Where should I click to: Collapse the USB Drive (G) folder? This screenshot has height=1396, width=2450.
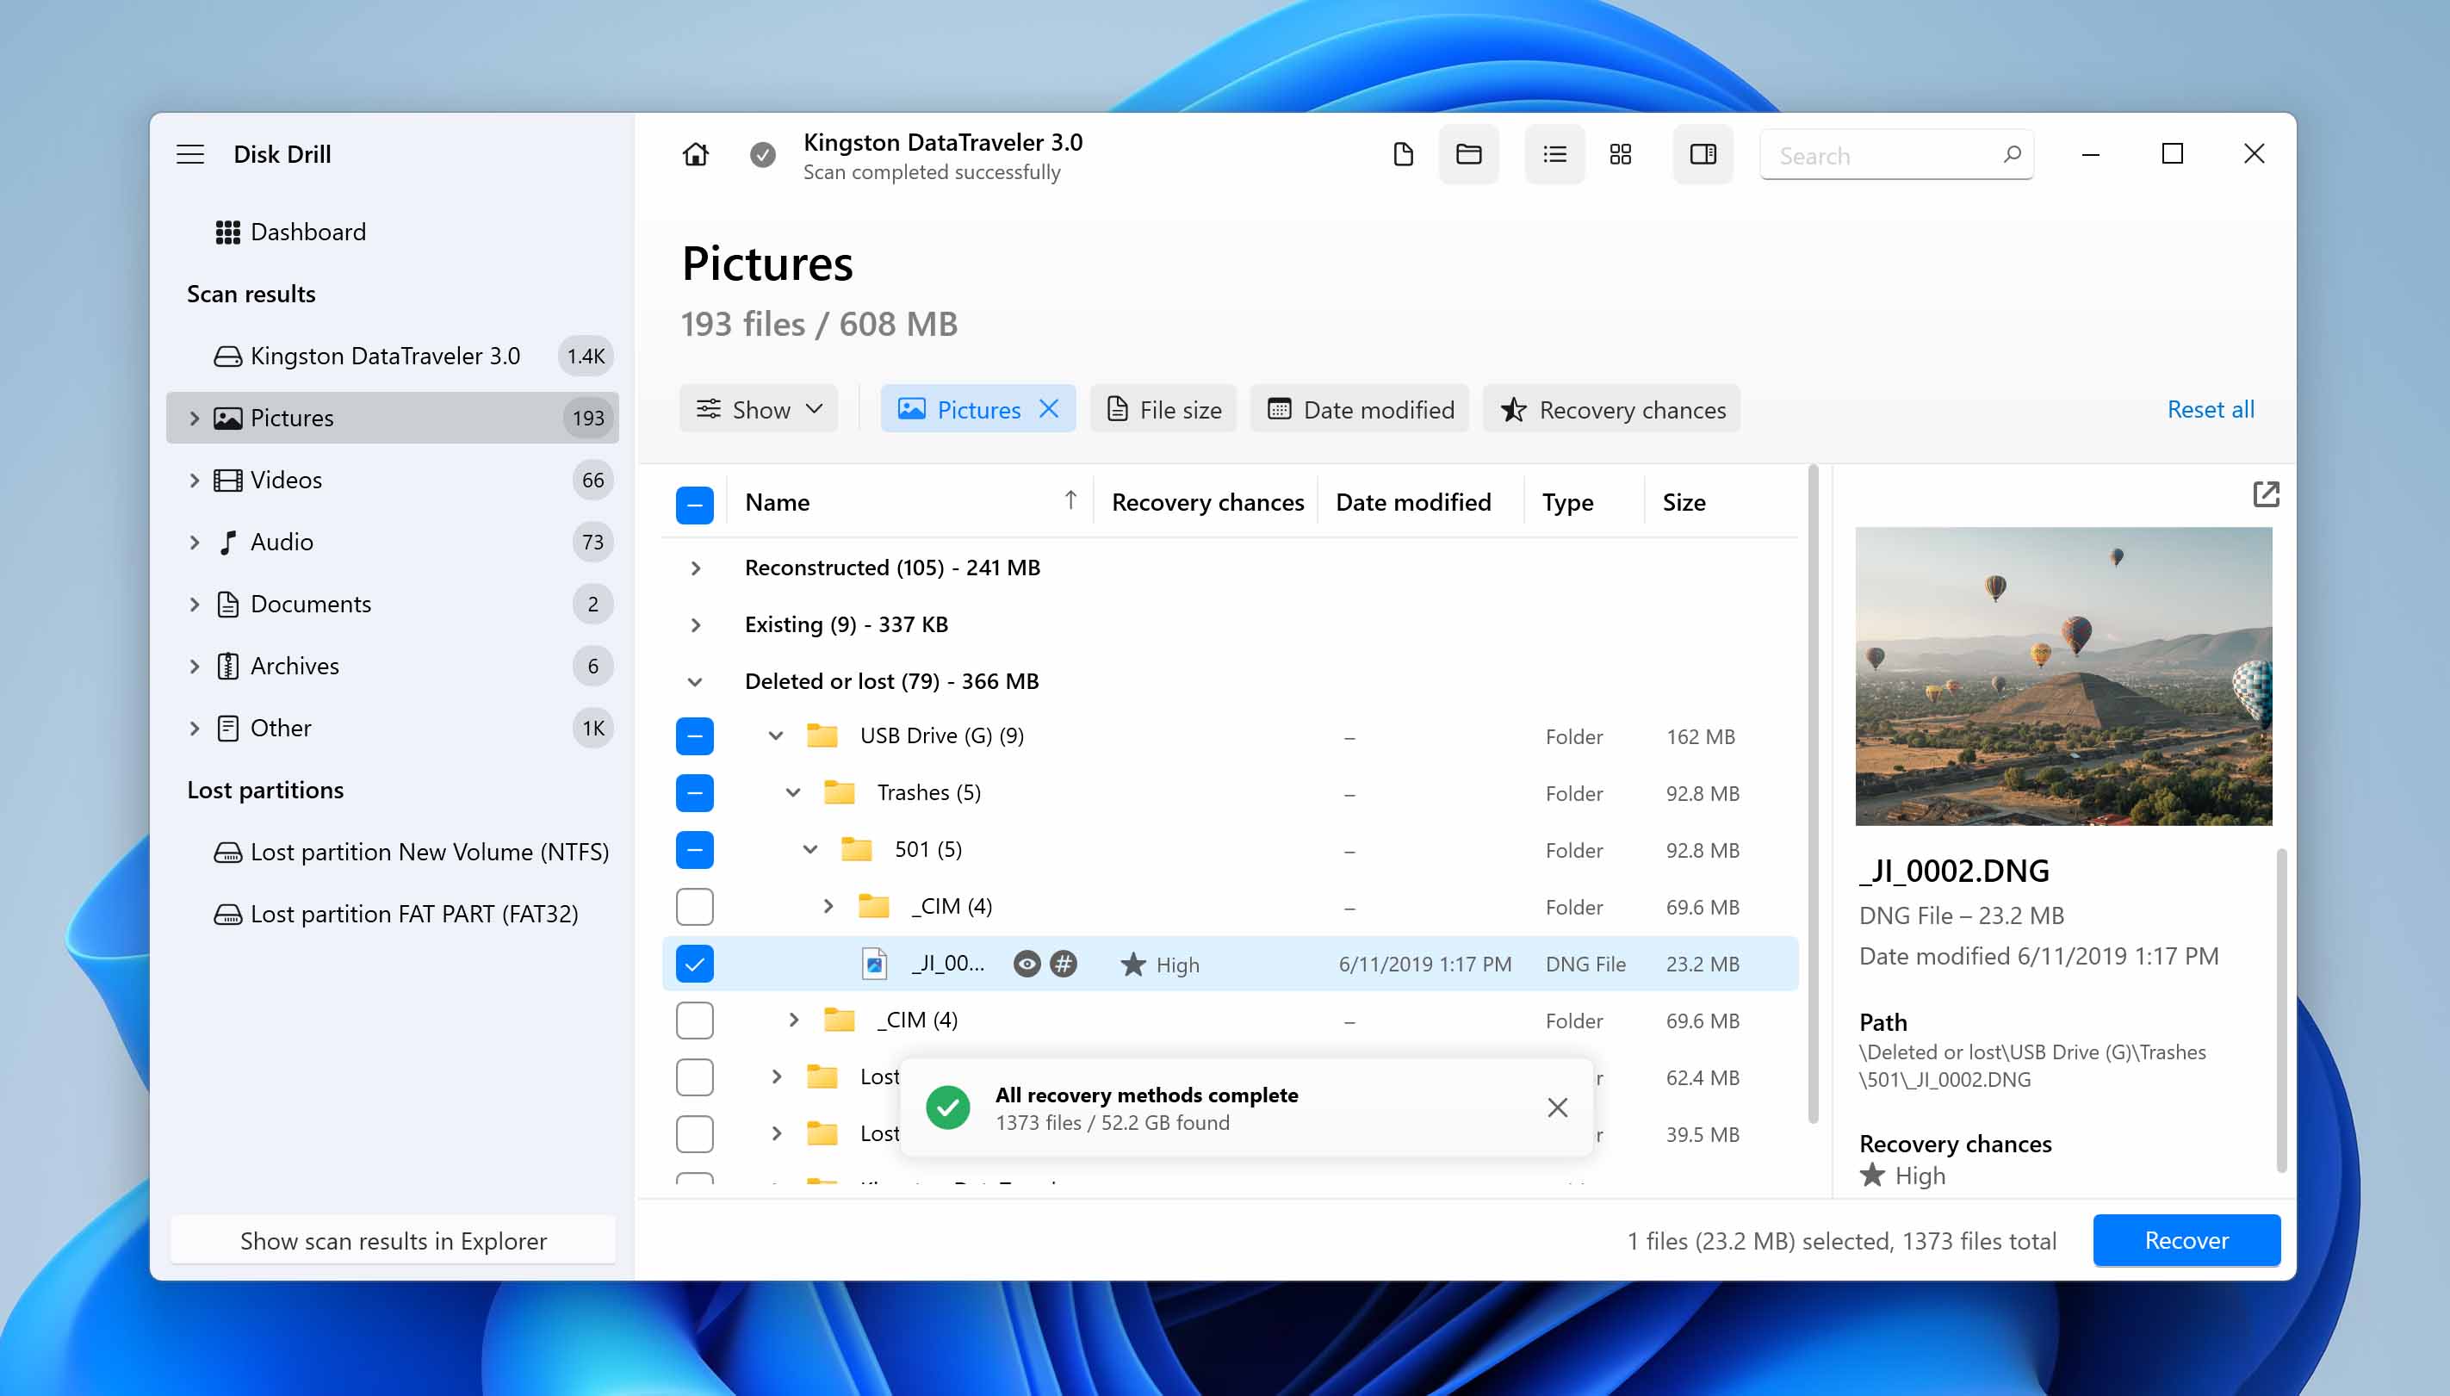[777, 735]
